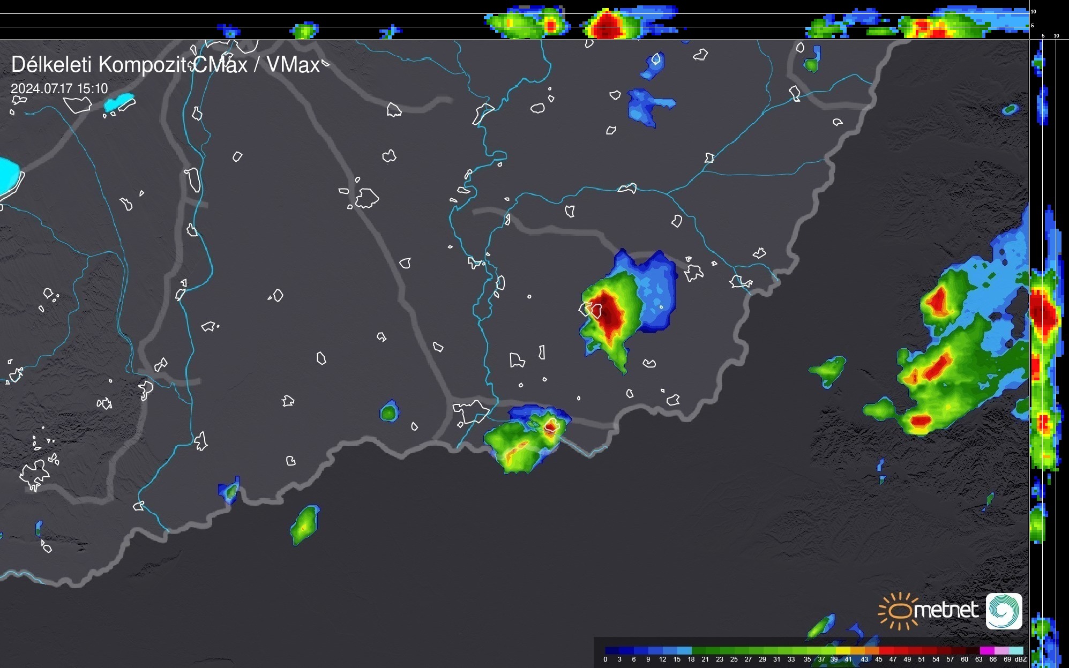1069x668 pixels.
Task: Click the Délkeleti Kompozit CMax / VMax title
Action: [x=165, y=65]
